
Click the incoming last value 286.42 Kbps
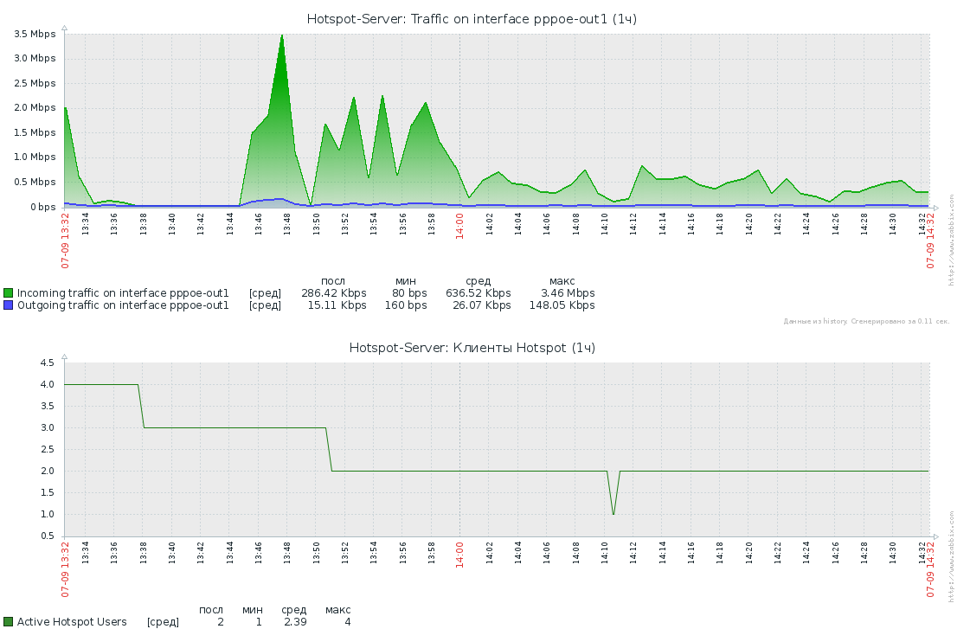click(x=334, y=293)
